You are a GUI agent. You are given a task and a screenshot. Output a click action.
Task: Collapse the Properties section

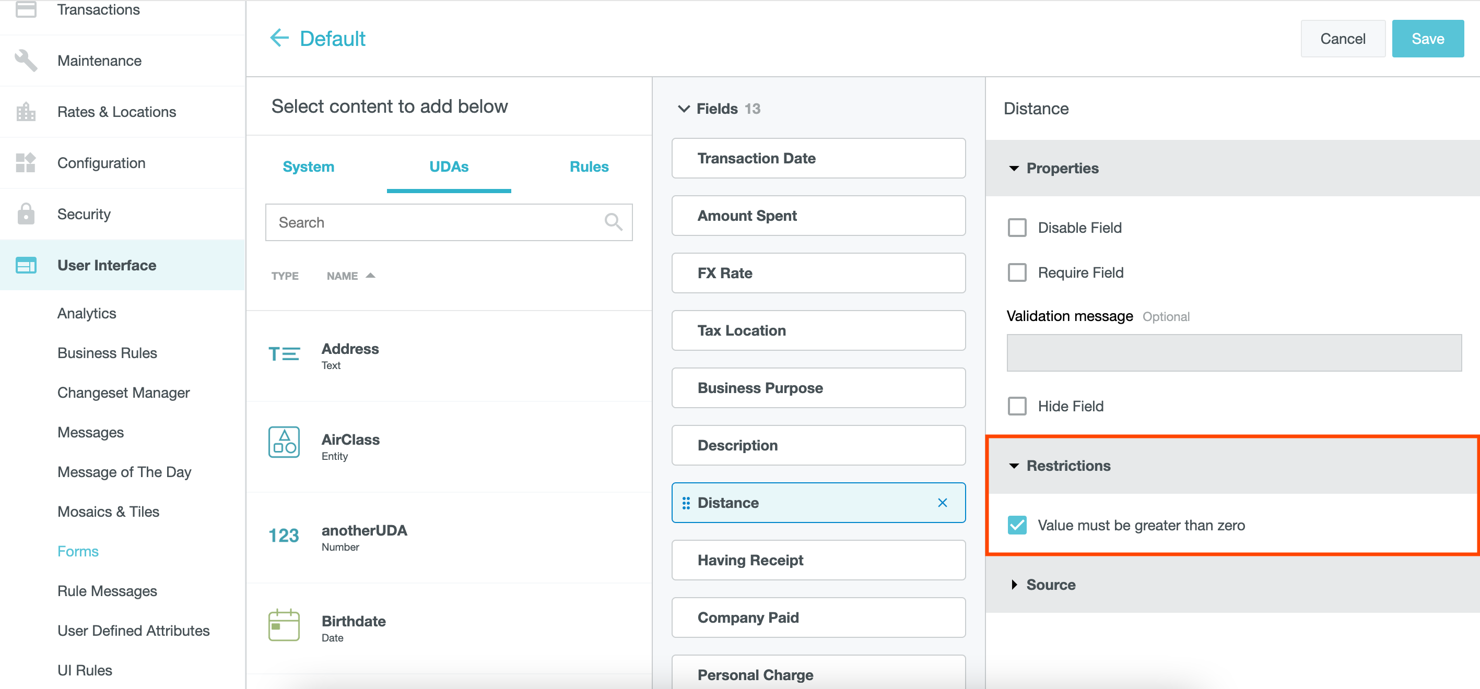[x=1015, y=168]
